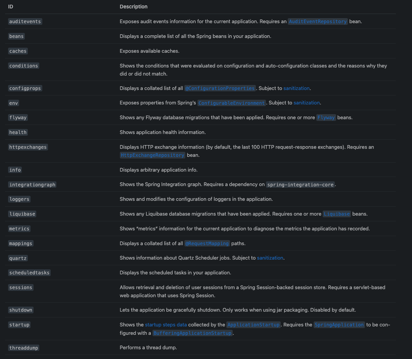Open sanitization link in quartz row
Viewport: 412px width, 359px height.
tap(270, 258)
